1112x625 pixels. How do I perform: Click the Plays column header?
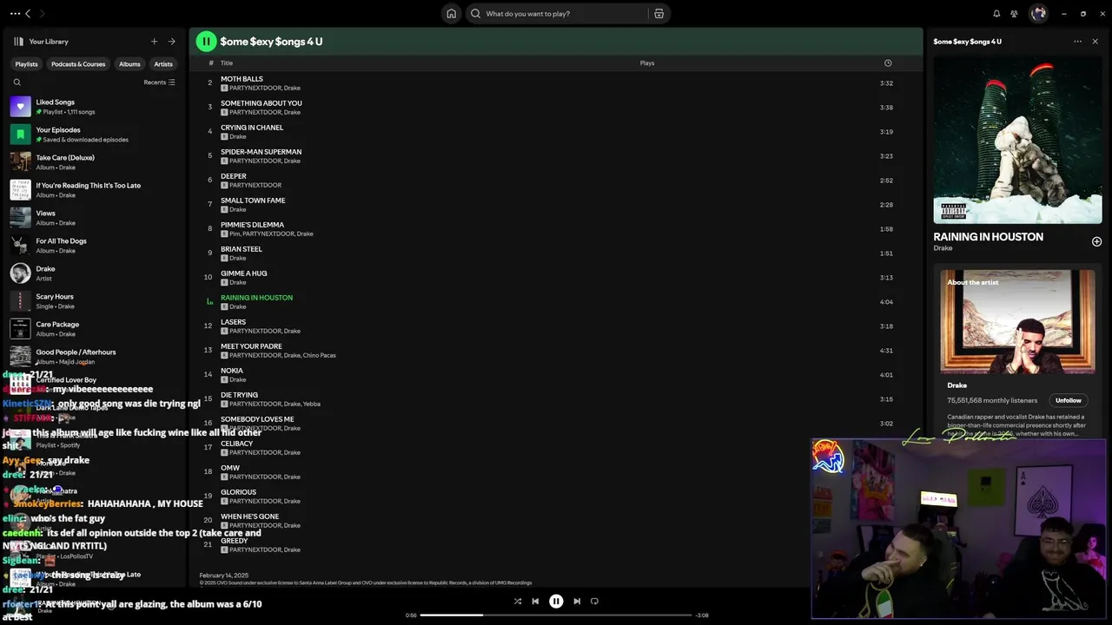[647, 63]
